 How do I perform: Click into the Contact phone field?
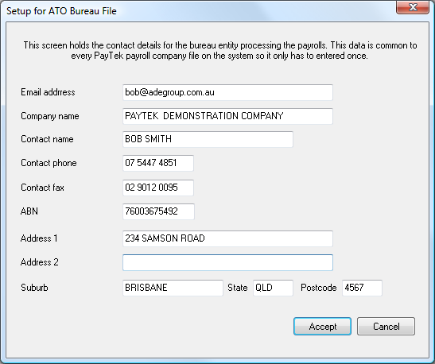pos(158,163)
